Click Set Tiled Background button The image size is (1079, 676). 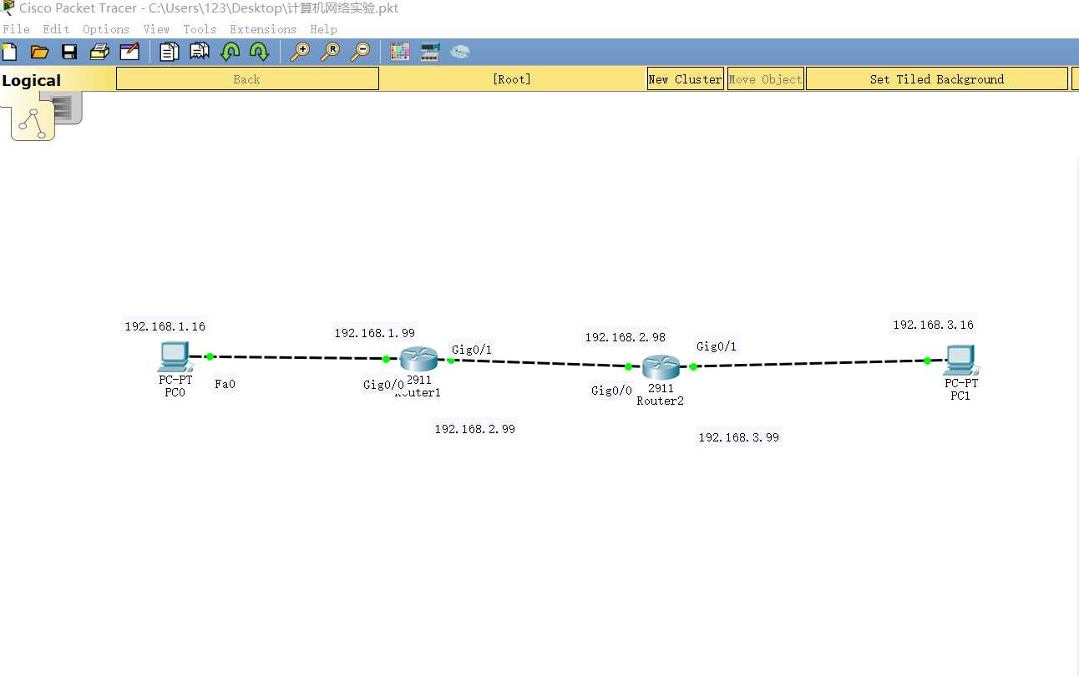pos(937,79)
